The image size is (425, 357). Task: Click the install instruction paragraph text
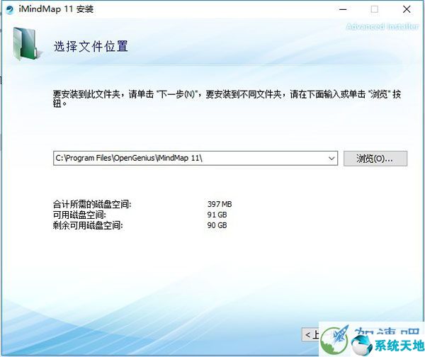pyautogui.click(x=227, y=98)
